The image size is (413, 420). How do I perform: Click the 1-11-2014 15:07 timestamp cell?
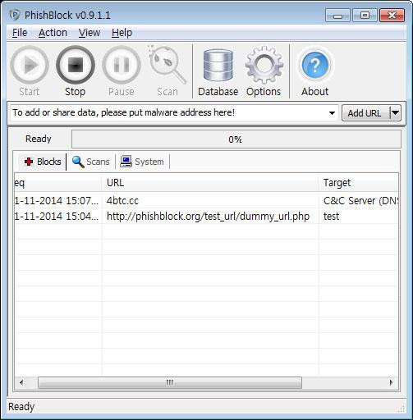(x=56, y=201)
